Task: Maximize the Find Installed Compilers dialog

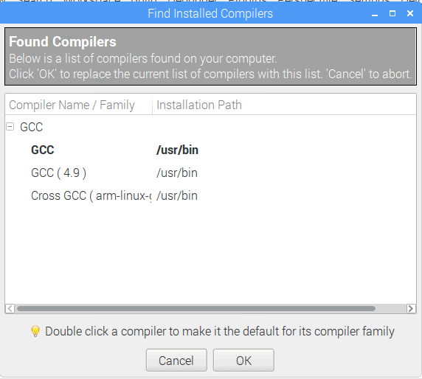Action: click(392, 13)
